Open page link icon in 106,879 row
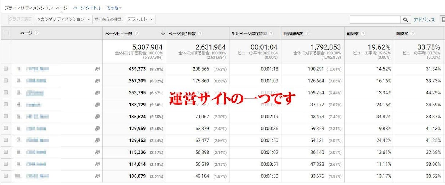This screenshot has width=445, height=185. point(97,176)
